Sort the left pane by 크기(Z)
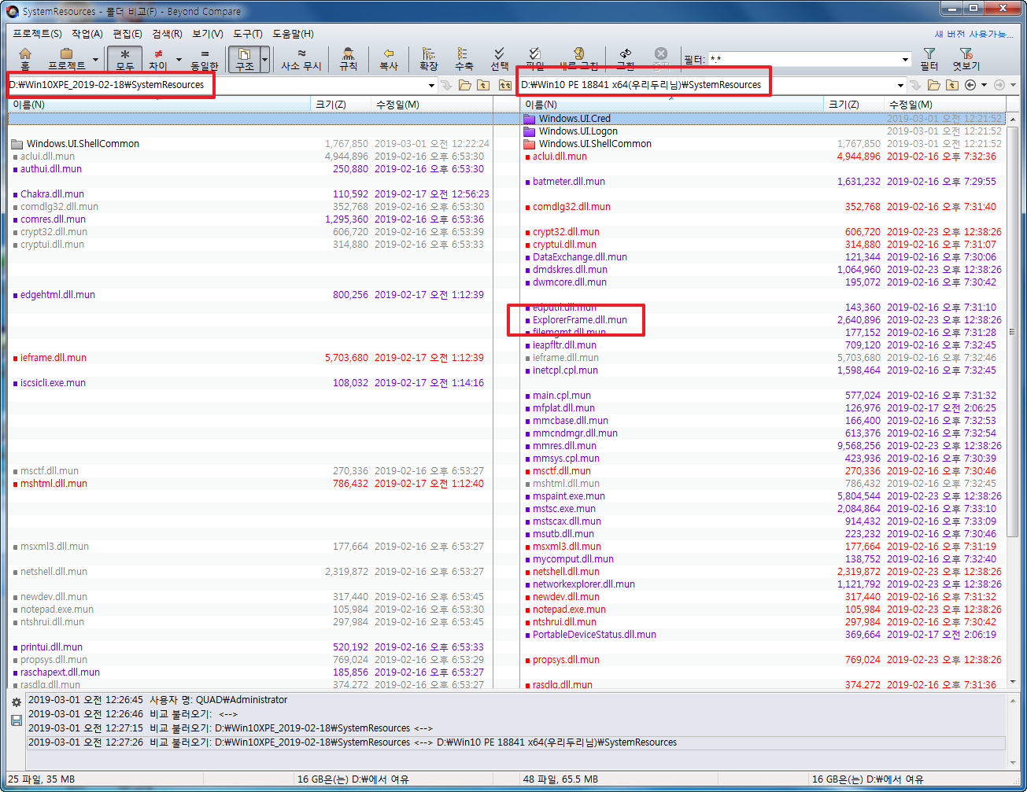1027x792 pixels. pos(342,105)
